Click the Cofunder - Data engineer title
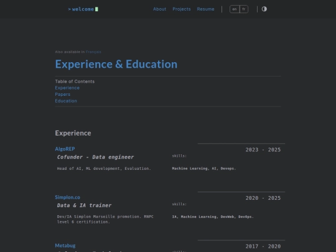The image size is (336, 252). click(95, 157)
